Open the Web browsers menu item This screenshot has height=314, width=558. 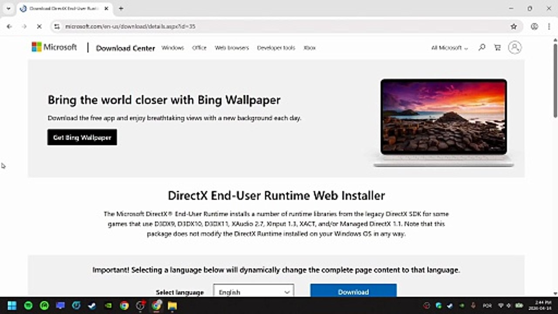click(231, 48)
